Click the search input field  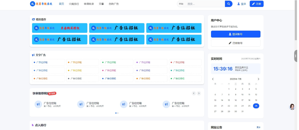[205, 4]
